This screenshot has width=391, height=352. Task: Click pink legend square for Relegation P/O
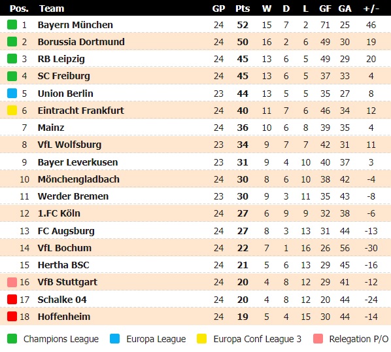(x=318, y=339)
